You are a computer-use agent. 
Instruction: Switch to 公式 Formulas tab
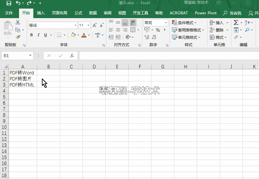78,13
